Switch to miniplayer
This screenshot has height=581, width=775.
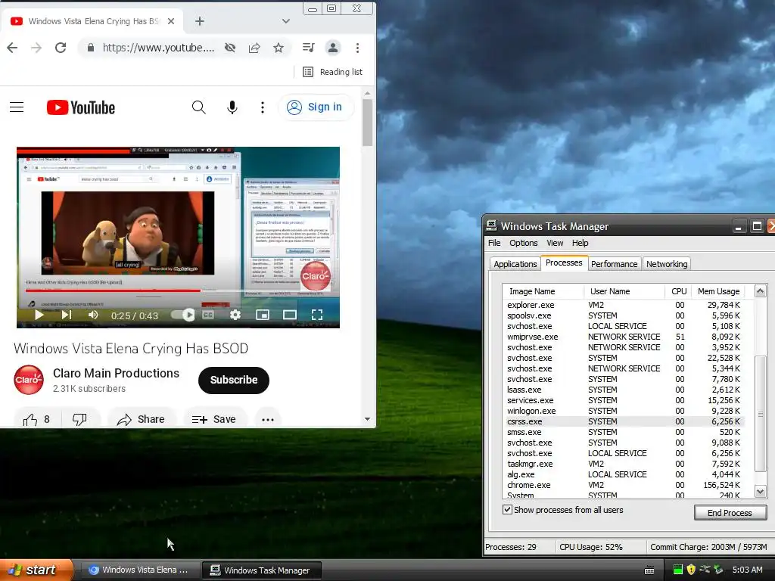tap(263, 315)
